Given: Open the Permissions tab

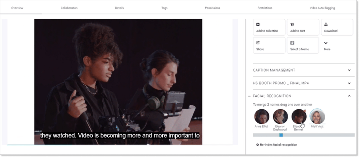Looking at the screenshot, I should point(213,8).
